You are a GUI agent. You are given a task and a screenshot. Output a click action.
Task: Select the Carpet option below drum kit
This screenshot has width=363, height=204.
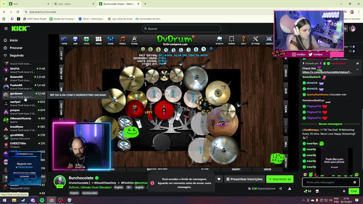click(x=236, y=169)
